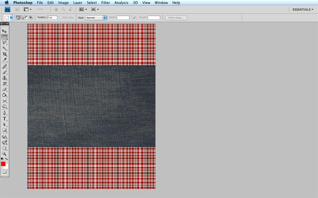Enable the Anti-alias checkbox
Image resolution: width=318 pixels, height=198 pixels.
tap(60, 17)
